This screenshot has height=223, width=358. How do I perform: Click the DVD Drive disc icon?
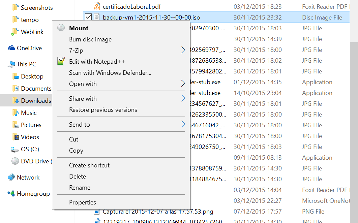click(15, 161)
